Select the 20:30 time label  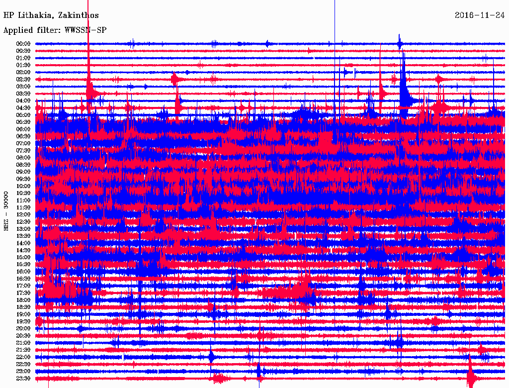click(23, 336)
